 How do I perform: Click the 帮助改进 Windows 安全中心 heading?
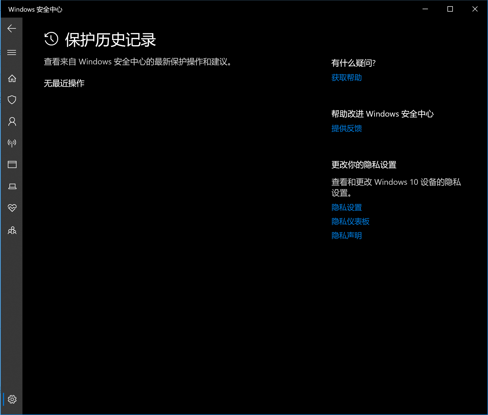point(383,114)
